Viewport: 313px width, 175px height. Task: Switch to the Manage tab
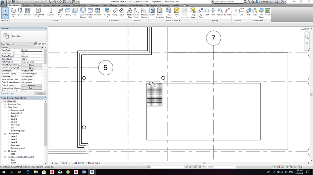pos(114,5)
